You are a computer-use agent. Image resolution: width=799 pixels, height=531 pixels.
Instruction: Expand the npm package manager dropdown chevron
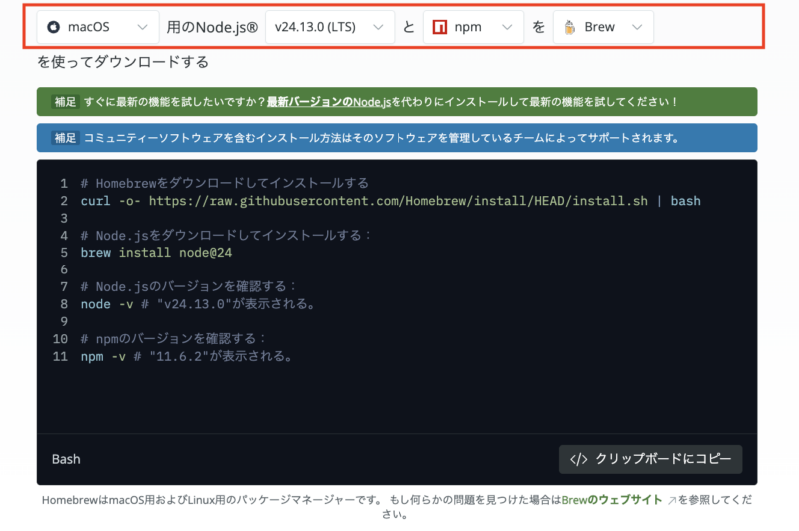[508, 27]
